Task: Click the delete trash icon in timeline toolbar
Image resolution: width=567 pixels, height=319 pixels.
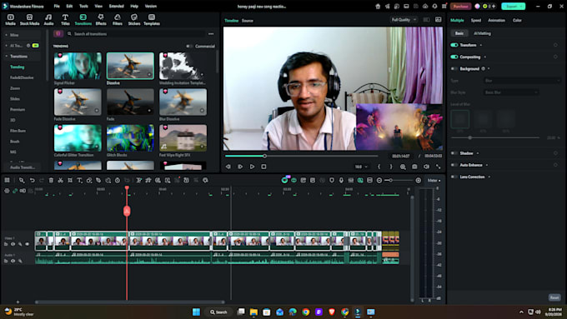Action: (51, 180)
